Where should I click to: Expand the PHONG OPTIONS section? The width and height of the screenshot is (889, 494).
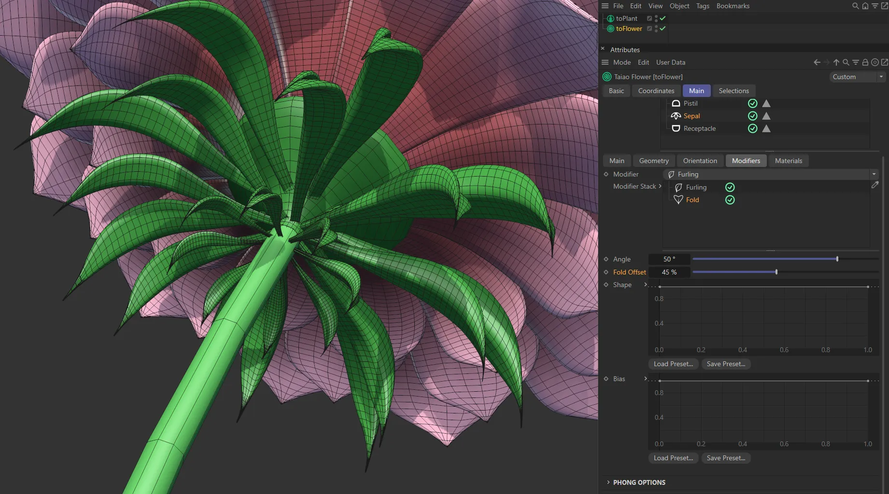point(638,482)
